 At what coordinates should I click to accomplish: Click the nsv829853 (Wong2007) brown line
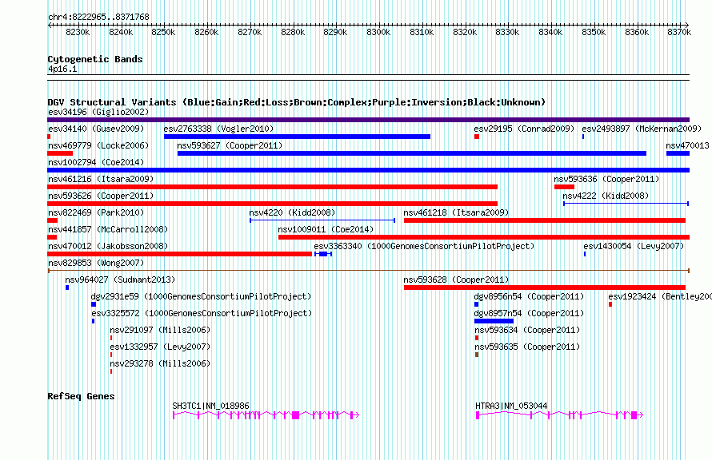(x=368, y=271)
